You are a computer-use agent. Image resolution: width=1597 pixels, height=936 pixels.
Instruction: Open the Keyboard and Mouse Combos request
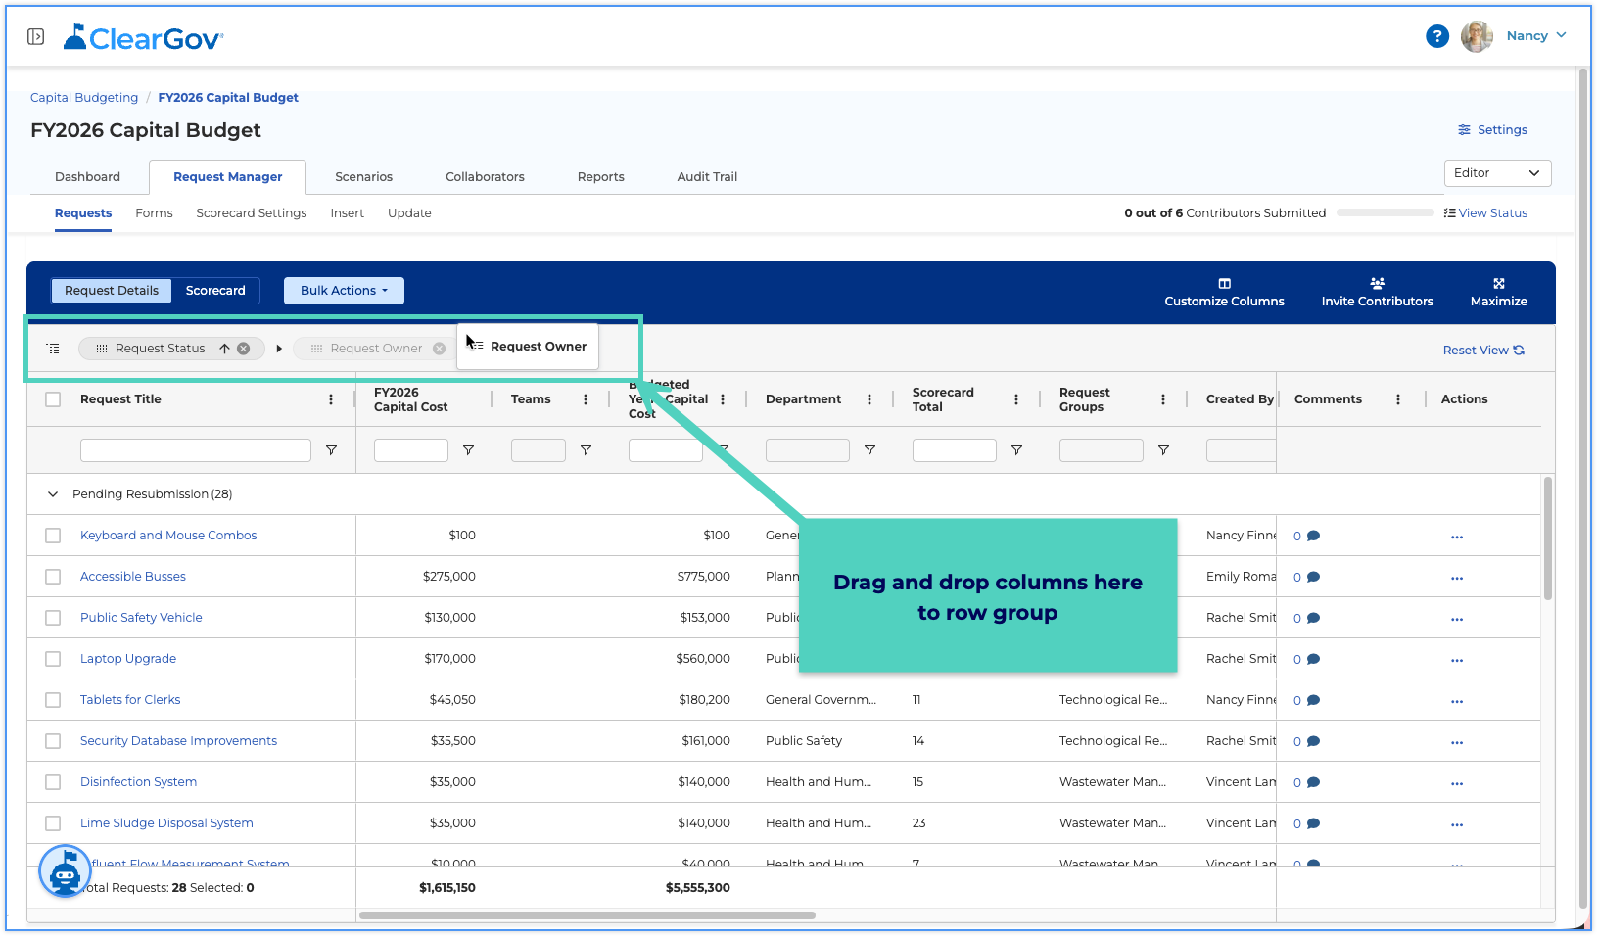click(x=168, y=536)
